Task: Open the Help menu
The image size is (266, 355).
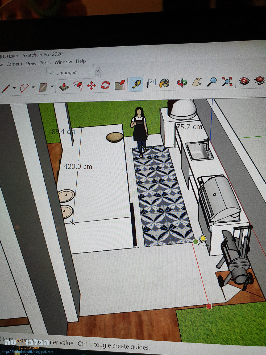Action: pyautogui.click(x=81, y=61)
